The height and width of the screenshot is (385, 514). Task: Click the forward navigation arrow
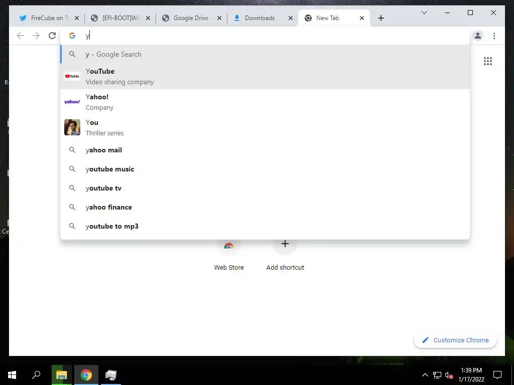[x=36, y=36]
